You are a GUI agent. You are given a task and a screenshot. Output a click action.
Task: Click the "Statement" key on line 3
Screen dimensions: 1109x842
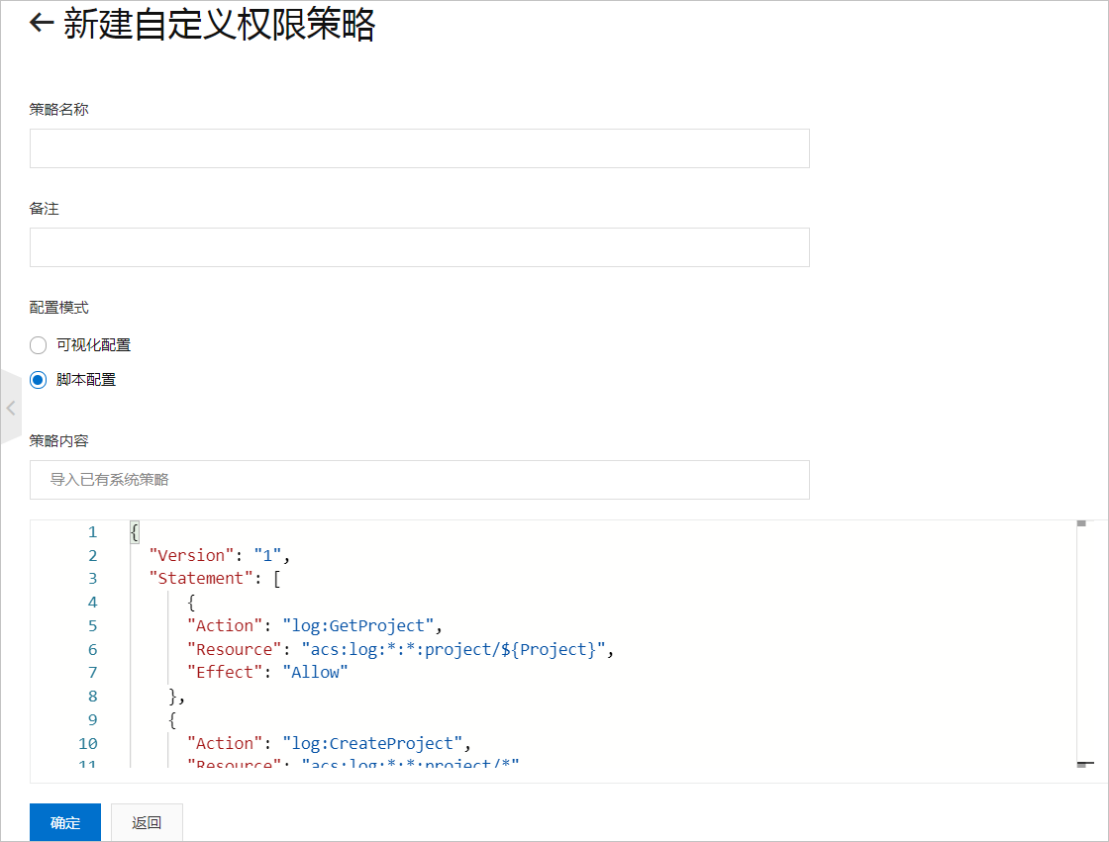(x=201, y=578)
